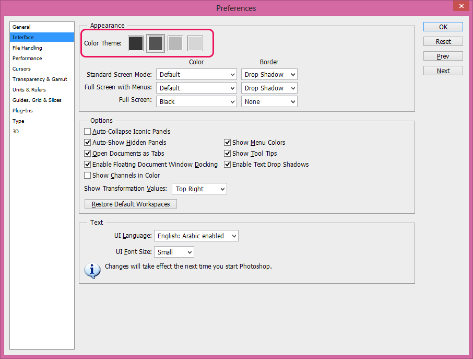Open Standard Screen Mode color dropdown
473x359 pixels.
[x=196, y=74]
